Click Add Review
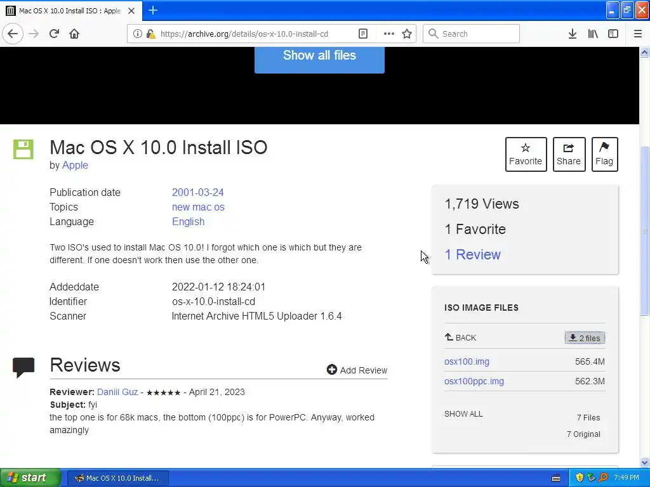The image size is (650, 487). (357, 370)
